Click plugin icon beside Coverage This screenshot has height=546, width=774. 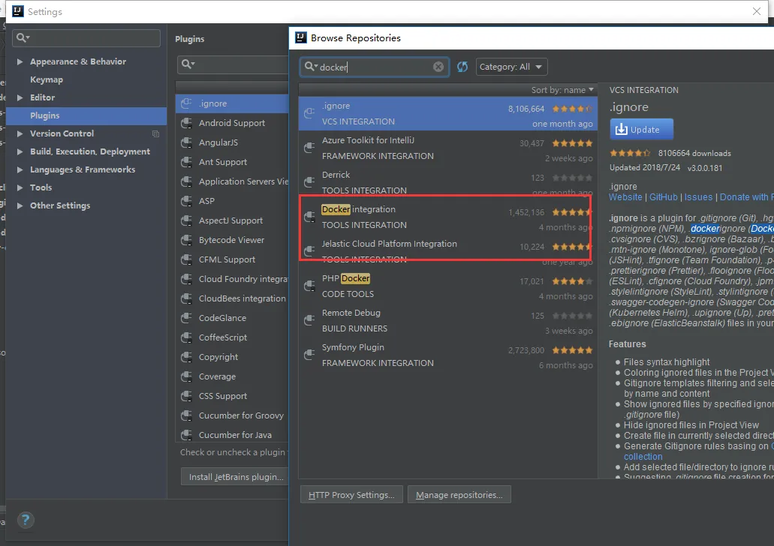(187, 376)
